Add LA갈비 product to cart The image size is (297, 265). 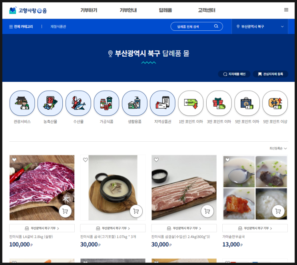(x=65, y=211)
